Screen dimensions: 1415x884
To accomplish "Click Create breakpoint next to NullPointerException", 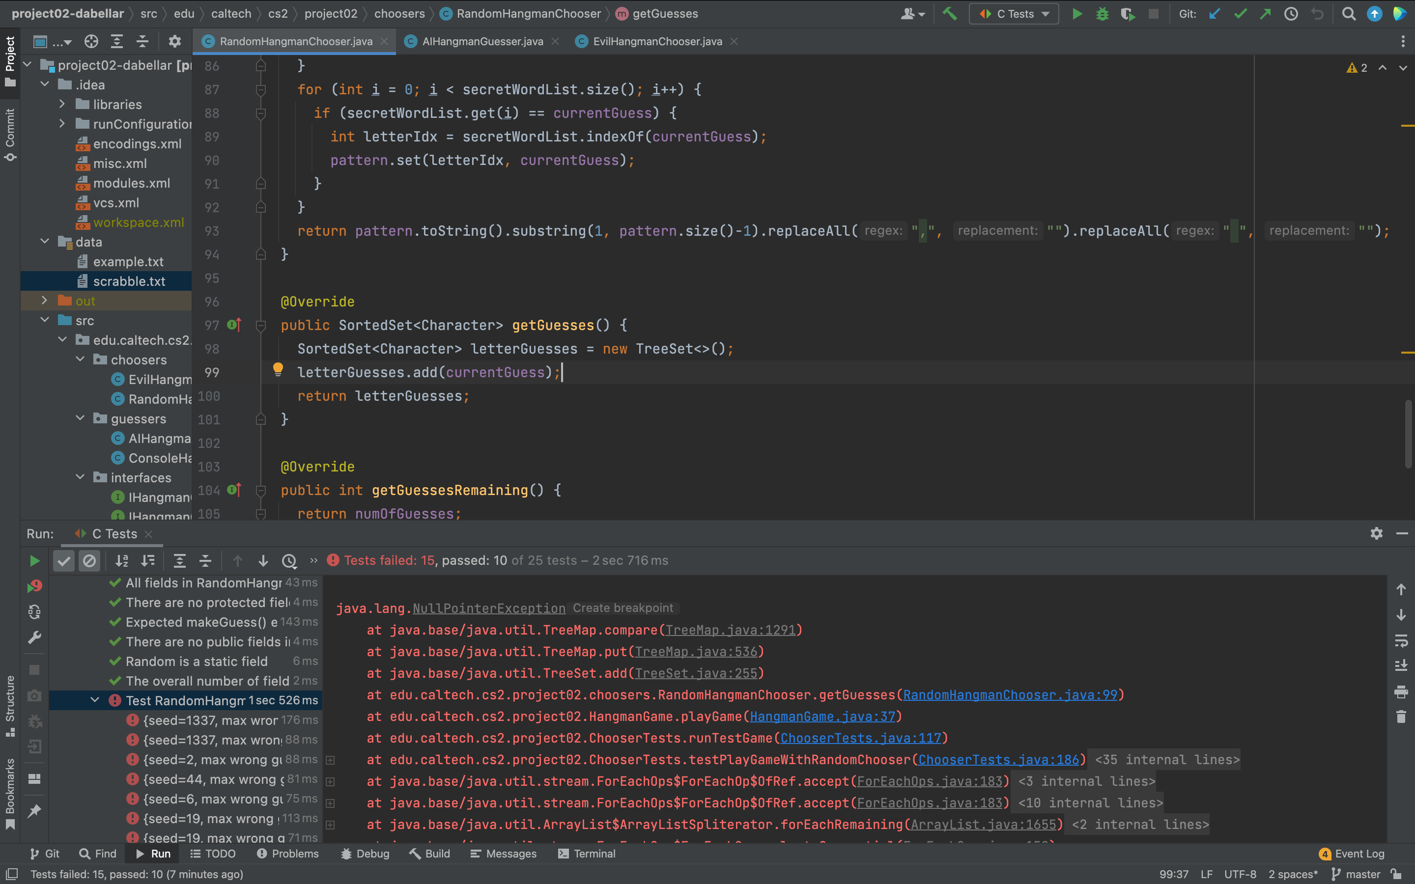I will (623, 608).
